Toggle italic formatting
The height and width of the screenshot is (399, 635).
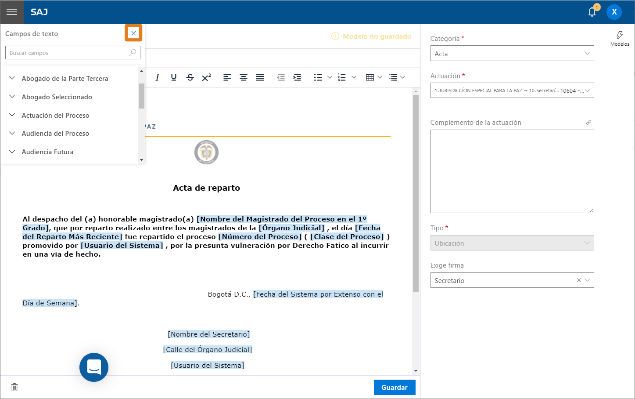157,77
